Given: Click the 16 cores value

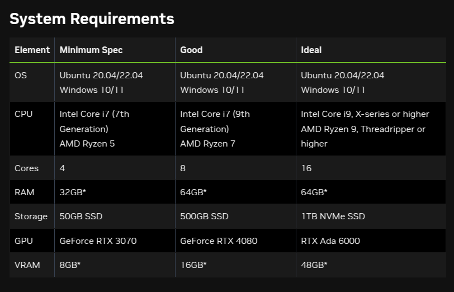Looking at the screenshot, I should point(306,168).
